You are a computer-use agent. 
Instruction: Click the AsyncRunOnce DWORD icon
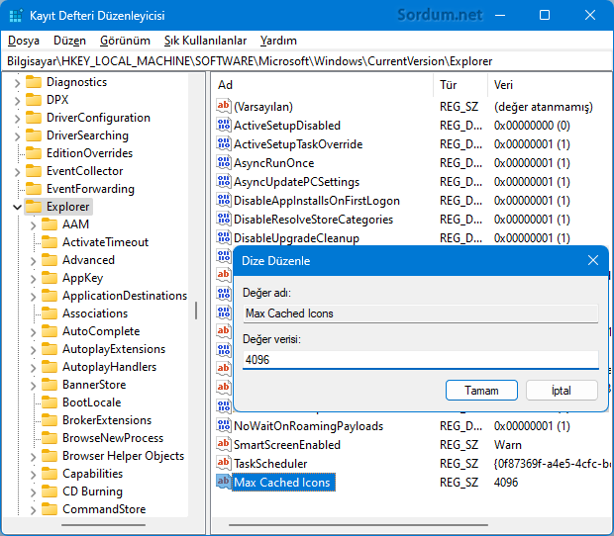click(224, 162)
